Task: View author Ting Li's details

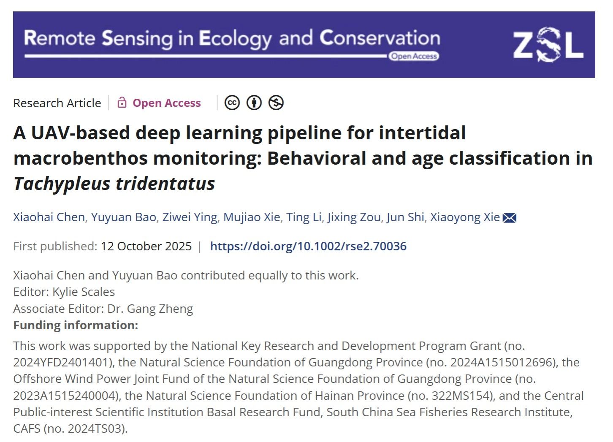Action: pyautogui.click(x=304, y=217)
